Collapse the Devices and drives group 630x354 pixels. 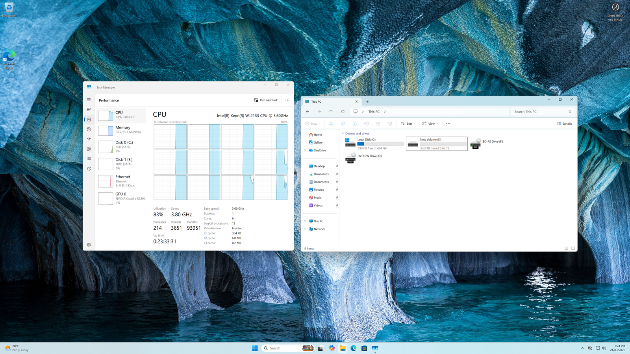pyautogui.click(x=343, y=134)
